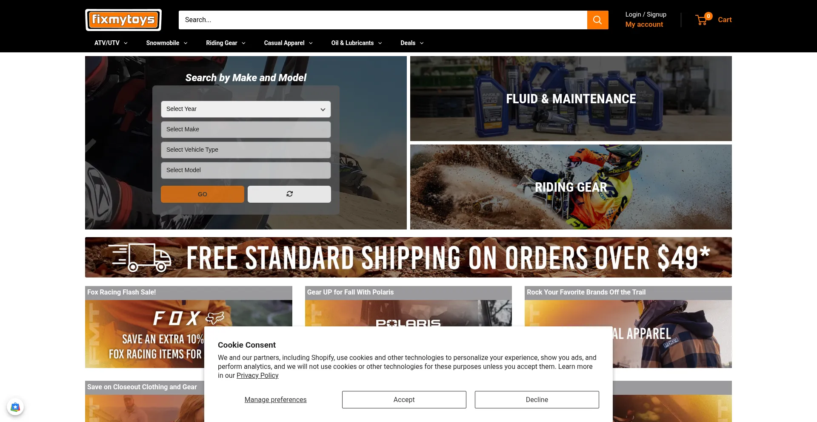
Task: Click the orange search magnifier button
Action: (597, 20)
